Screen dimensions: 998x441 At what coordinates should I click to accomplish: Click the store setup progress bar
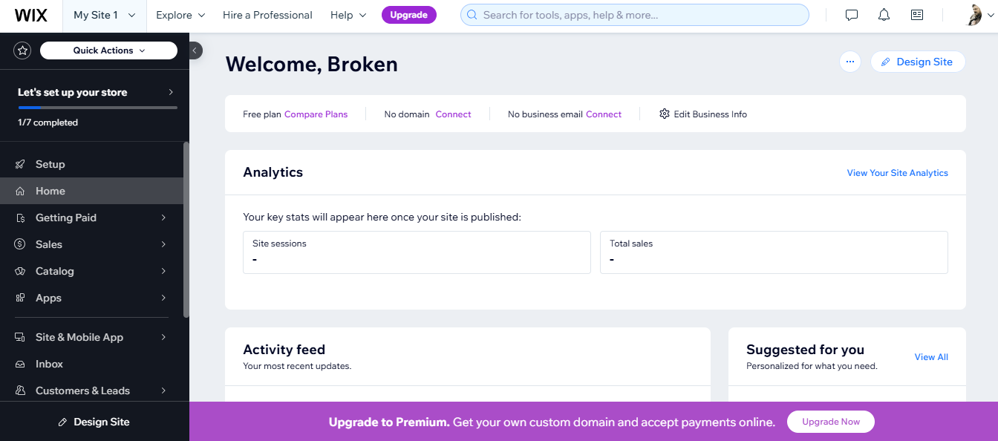pos(97,108)
